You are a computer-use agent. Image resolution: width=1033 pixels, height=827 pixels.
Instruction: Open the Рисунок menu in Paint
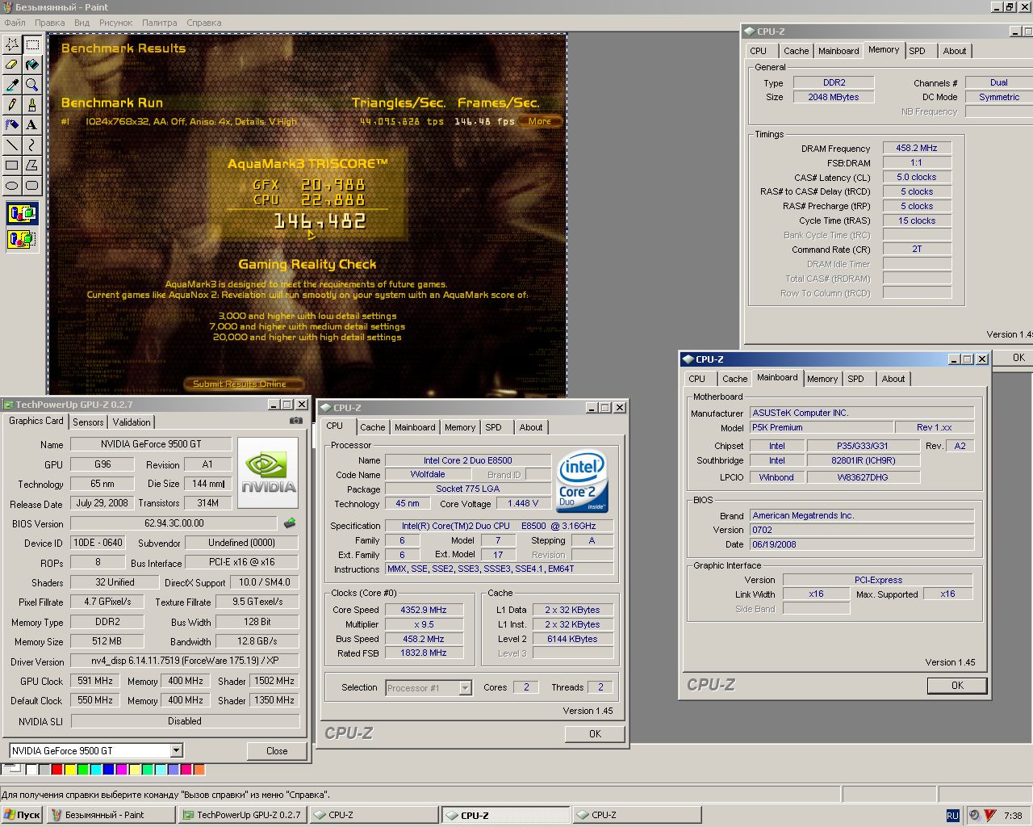tap(116, 23)
